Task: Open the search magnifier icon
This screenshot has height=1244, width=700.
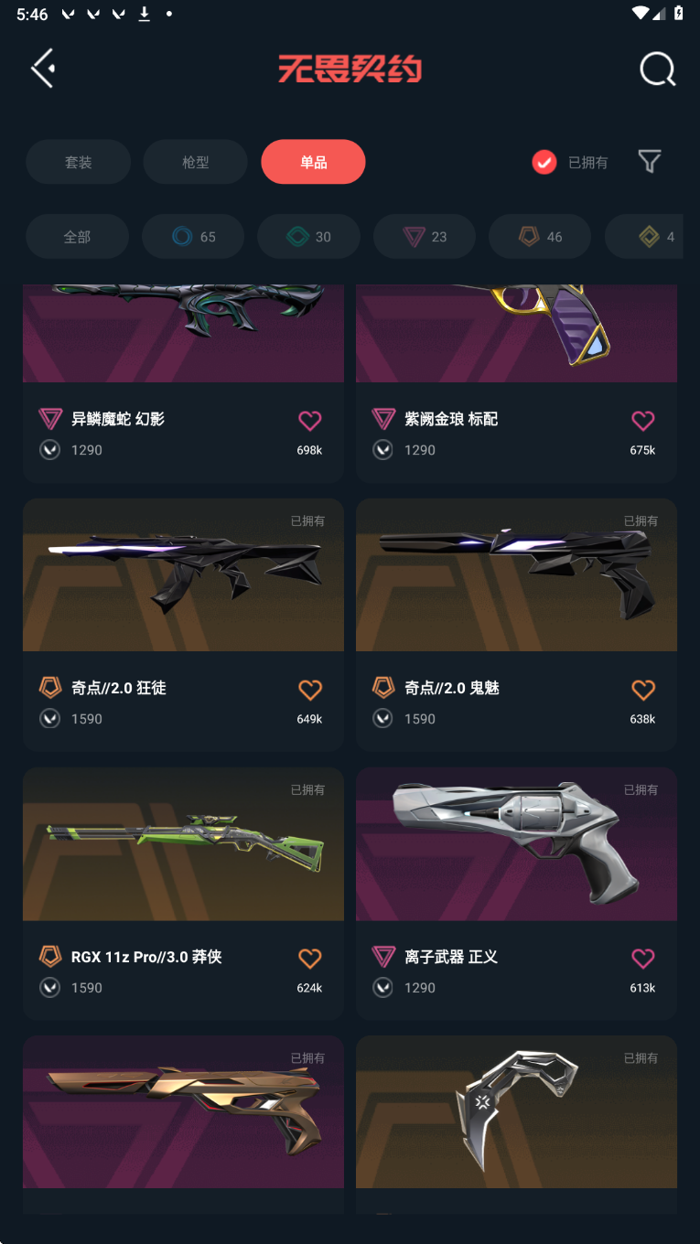Action: 657,69
